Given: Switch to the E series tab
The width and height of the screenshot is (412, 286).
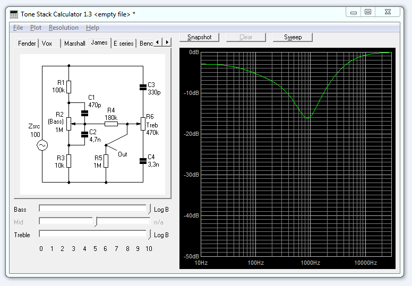Looking at the screenshot, I should 124,44.
